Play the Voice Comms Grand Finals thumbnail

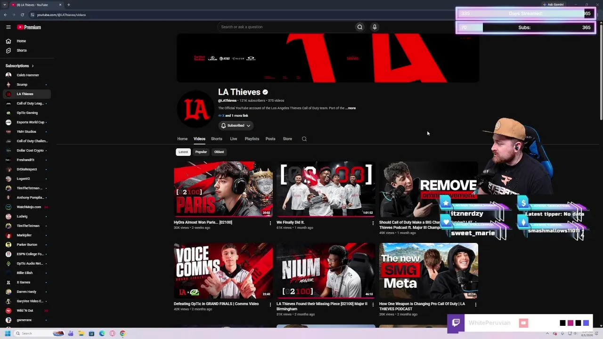[223, 271]
